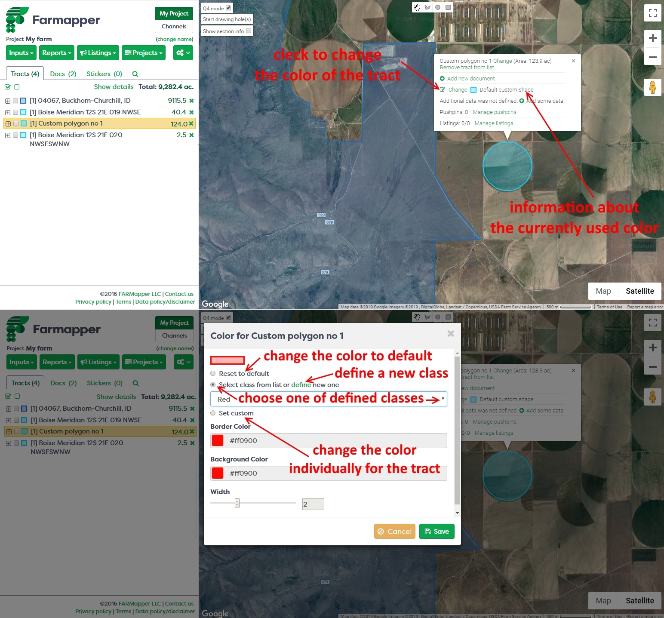This screenshot has height=618, width=664.
Task: Click the search magnifier beside the Stickers tab
Action: coord(135,74)
